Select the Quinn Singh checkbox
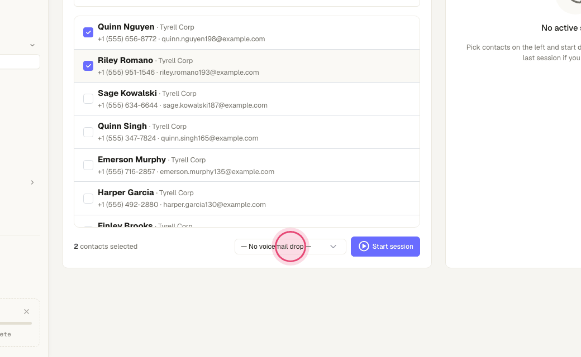This screenshot has width=581, height=357. tap(88, 132)
